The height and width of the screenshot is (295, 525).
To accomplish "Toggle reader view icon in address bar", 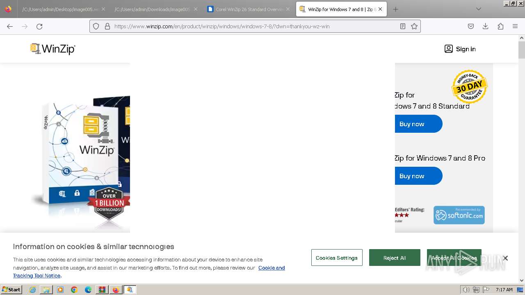I will tap(403, 26).
